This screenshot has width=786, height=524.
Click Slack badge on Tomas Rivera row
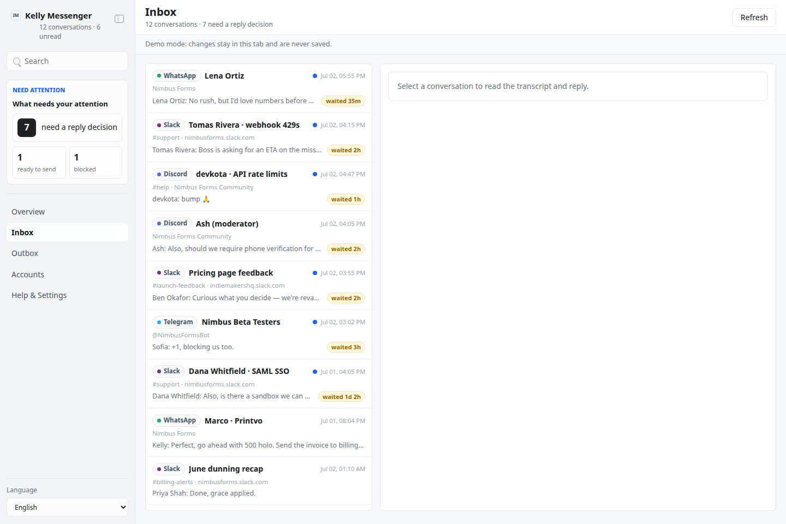coord(168,125)
